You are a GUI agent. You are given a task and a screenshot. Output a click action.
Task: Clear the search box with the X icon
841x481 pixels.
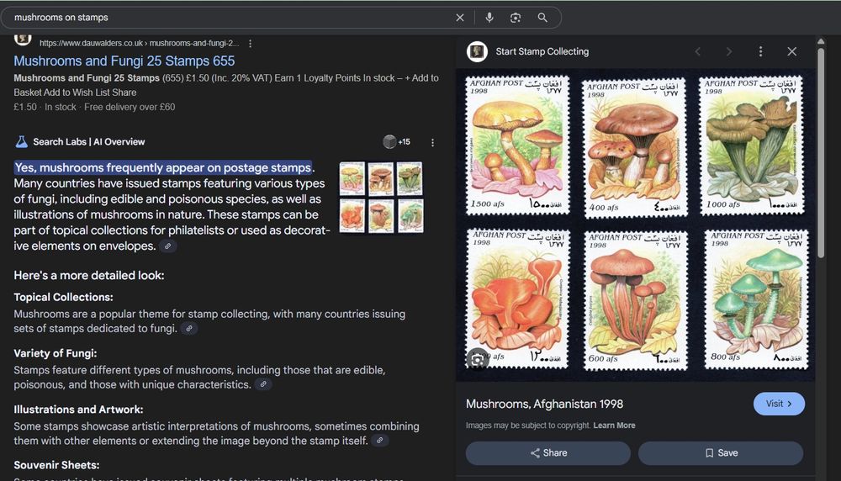pos(460,18)
